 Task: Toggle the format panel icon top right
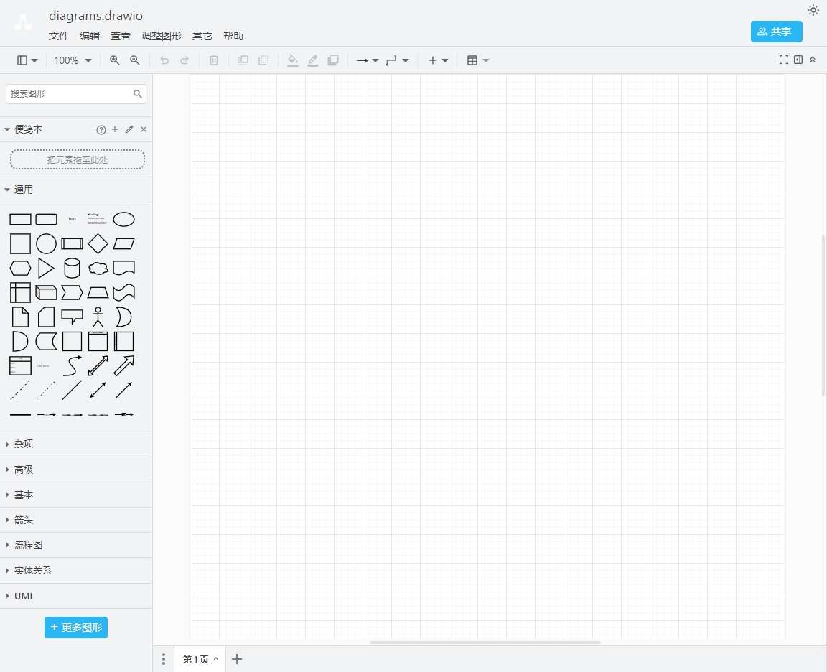coord(798,60)
